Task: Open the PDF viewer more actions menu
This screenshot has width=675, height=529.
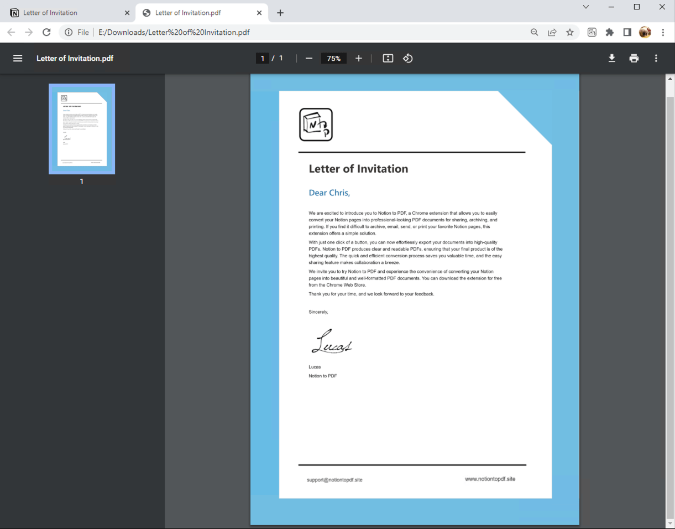Action: click(656, 58)
